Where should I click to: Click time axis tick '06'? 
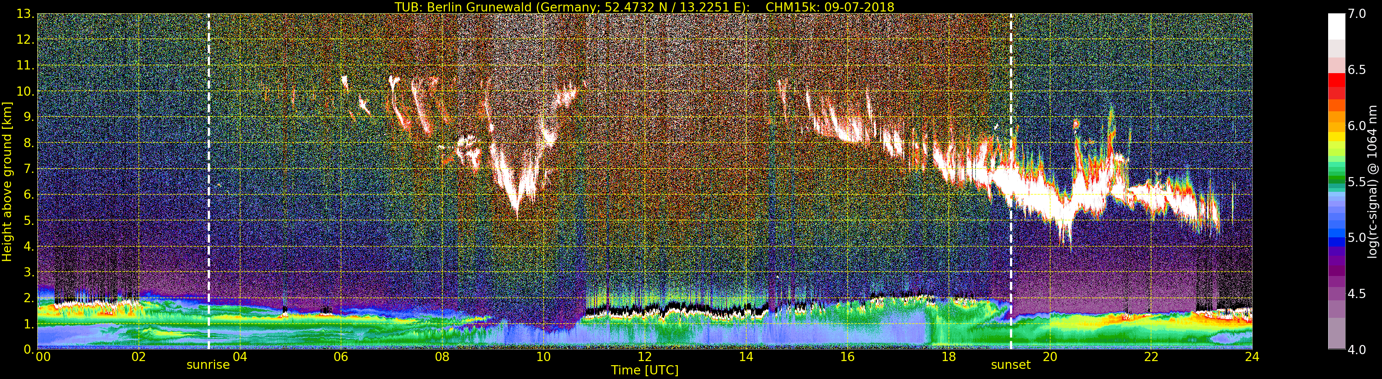[x=341, y=357]
